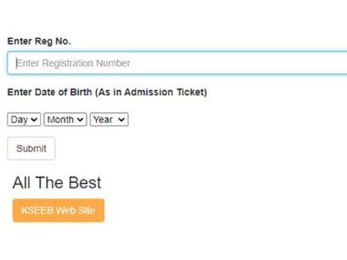This screenshot has height=260, width=347.
Task: Open the KSEEB Web Site link
Action: (x=58, y=210)
